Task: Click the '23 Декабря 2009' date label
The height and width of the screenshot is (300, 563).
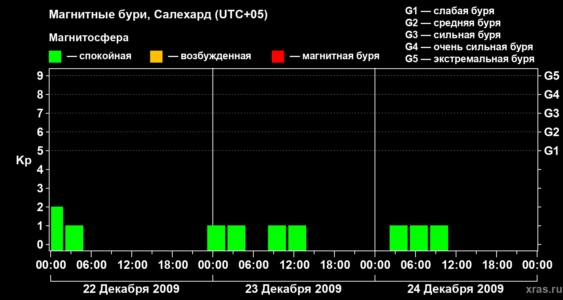Action: tap(293, 289)
